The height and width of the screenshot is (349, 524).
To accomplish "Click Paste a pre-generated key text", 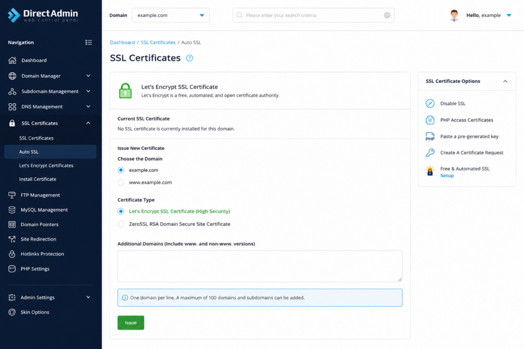I will 469,136.
